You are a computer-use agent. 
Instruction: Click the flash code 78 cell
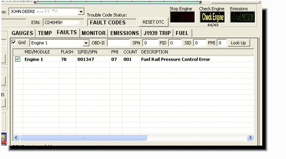pos(67,59)
